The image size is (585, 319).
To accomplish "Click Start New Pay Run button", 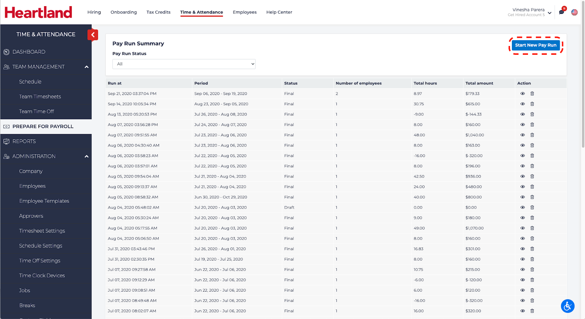I will (x=535, y=45).
